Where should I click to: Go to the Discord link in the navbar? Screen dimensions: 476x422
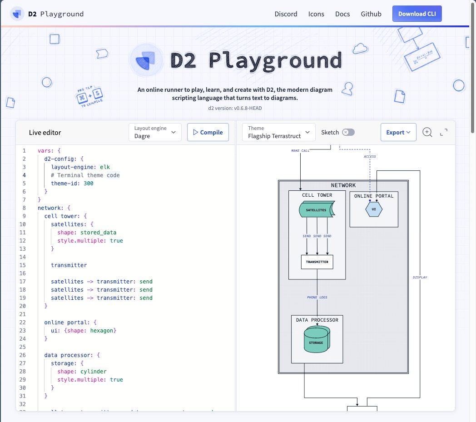pyautogui.click(x=286, y=14)
